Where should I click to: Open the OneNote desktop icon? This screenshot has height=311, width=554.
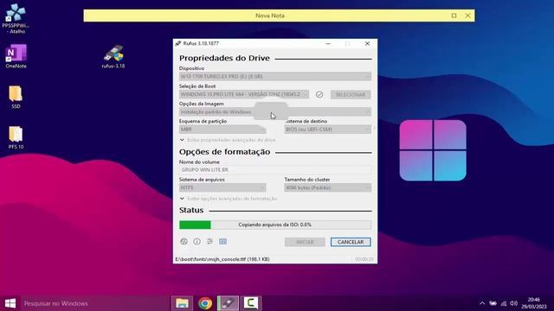16,56
